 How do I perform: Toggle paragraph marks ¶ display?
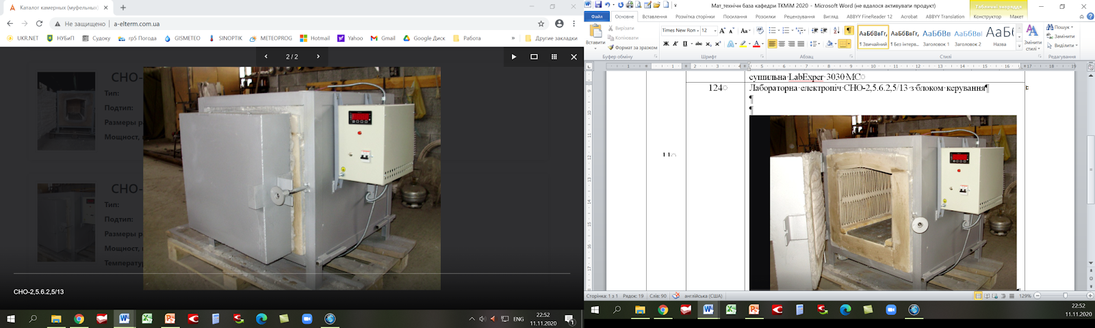click(x=849, y=30)
